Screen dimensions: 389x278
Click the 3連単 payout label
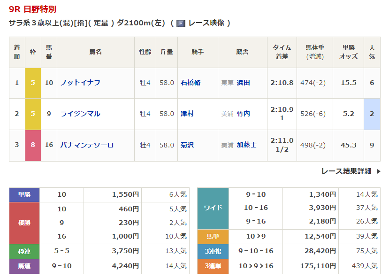pyautogui.click(x=213, y=266)
